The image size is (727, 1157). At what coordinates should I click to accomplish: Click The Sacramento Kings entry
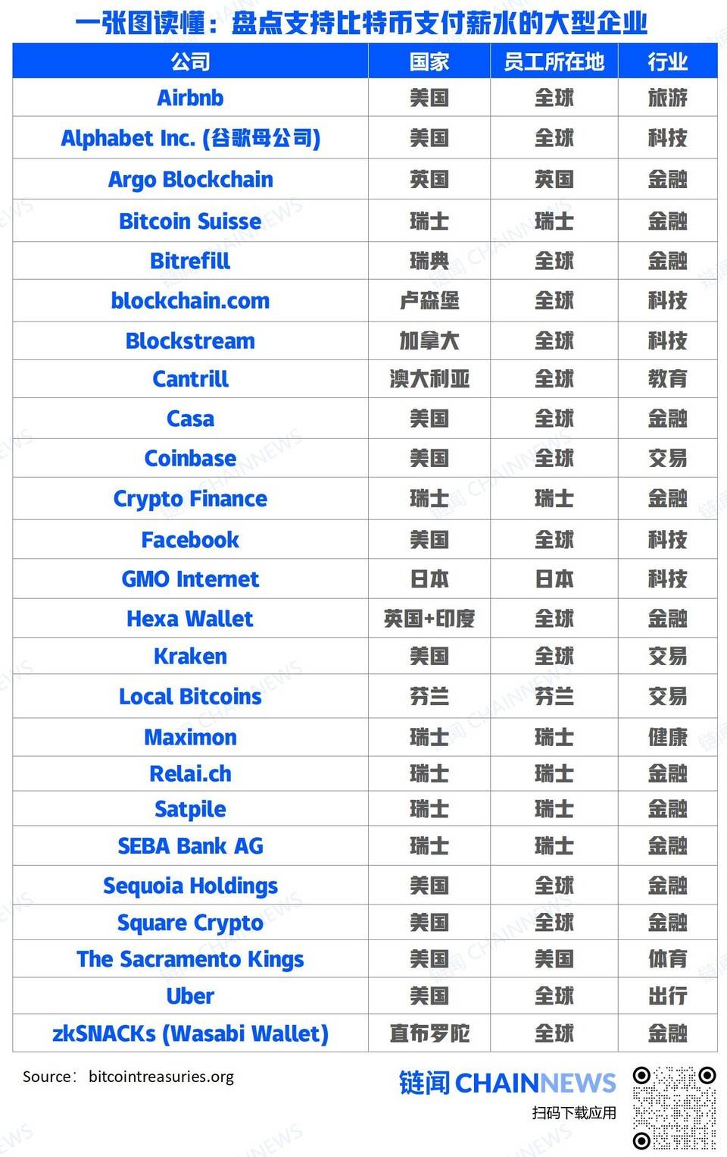[x=190, y=959]
